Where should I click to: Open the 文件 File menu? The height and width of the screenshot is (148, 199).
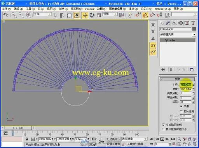coord(7,9)
